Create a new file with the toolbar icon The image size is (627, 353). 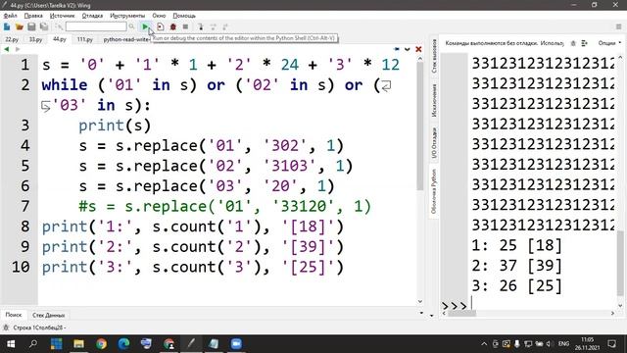pos(7,26)
